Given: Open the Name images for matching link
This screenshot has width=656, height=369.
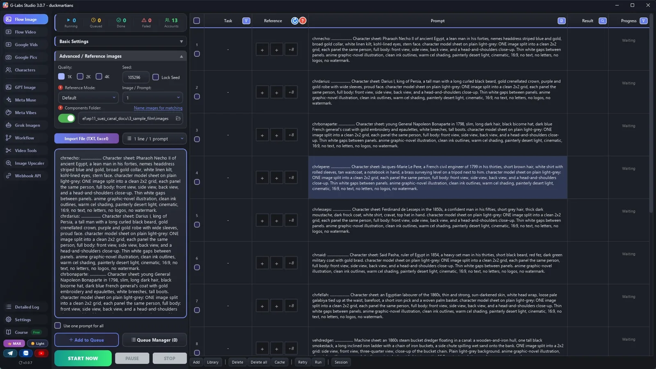Looking at the screenshot, I should pos(158,108).
